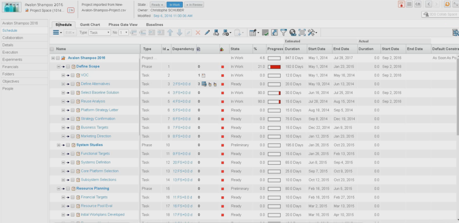This screenshot has width=459, height=223.
Task: Collapse the Resource Planning phase
Action: point(59,189)
